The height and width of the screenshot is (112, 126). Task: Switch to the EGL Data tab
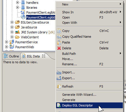(x=34, y=56)
